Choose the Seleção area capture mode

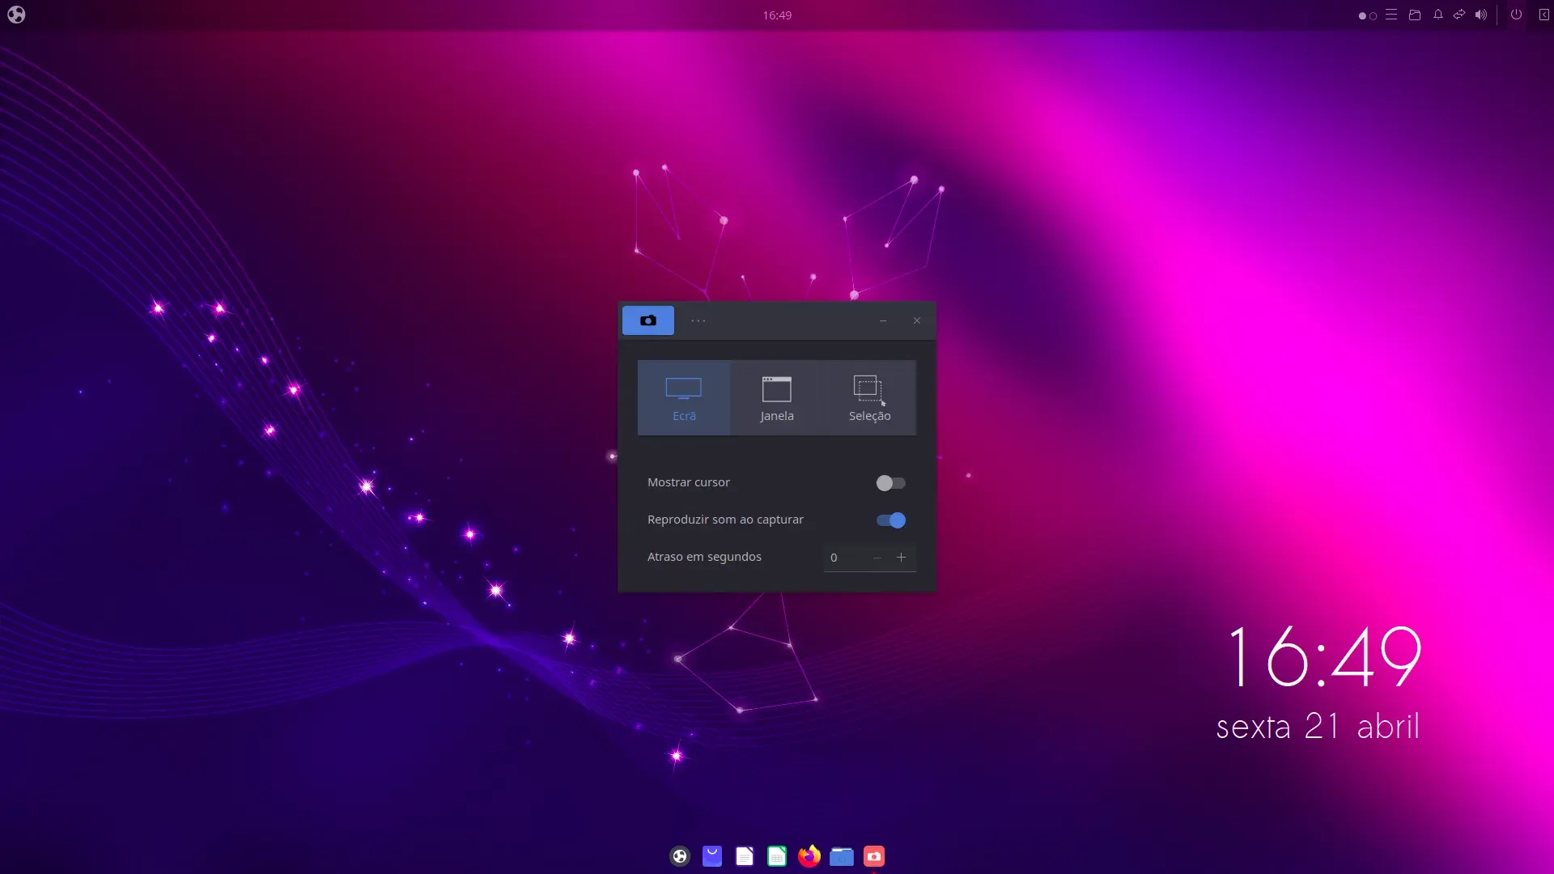[x=869, y=398]
